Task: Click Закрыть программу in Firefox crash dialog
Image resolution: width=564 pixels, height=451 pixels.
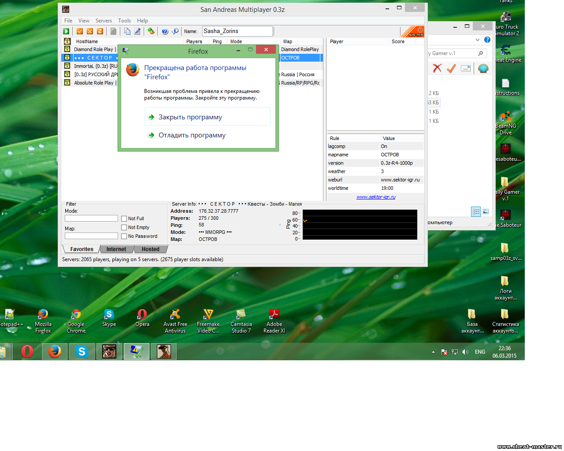Action: tap(207, 117)
